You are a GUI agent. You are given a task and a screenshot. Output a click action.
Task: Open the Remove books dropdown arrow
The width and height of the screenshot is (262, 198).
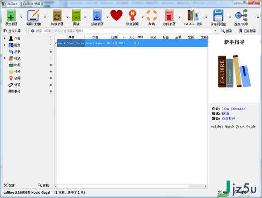pos(179,17)
